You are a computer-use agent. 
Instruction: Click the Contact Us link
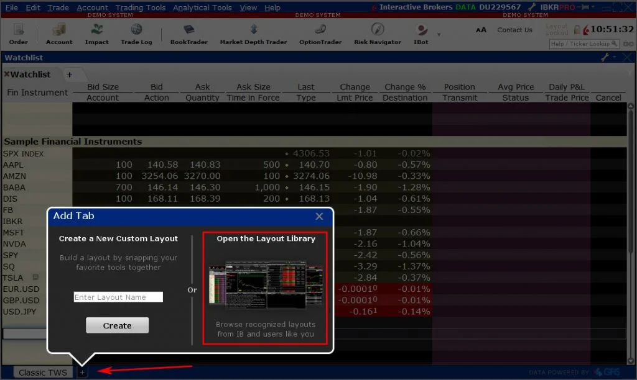click(x=514, y=30)
